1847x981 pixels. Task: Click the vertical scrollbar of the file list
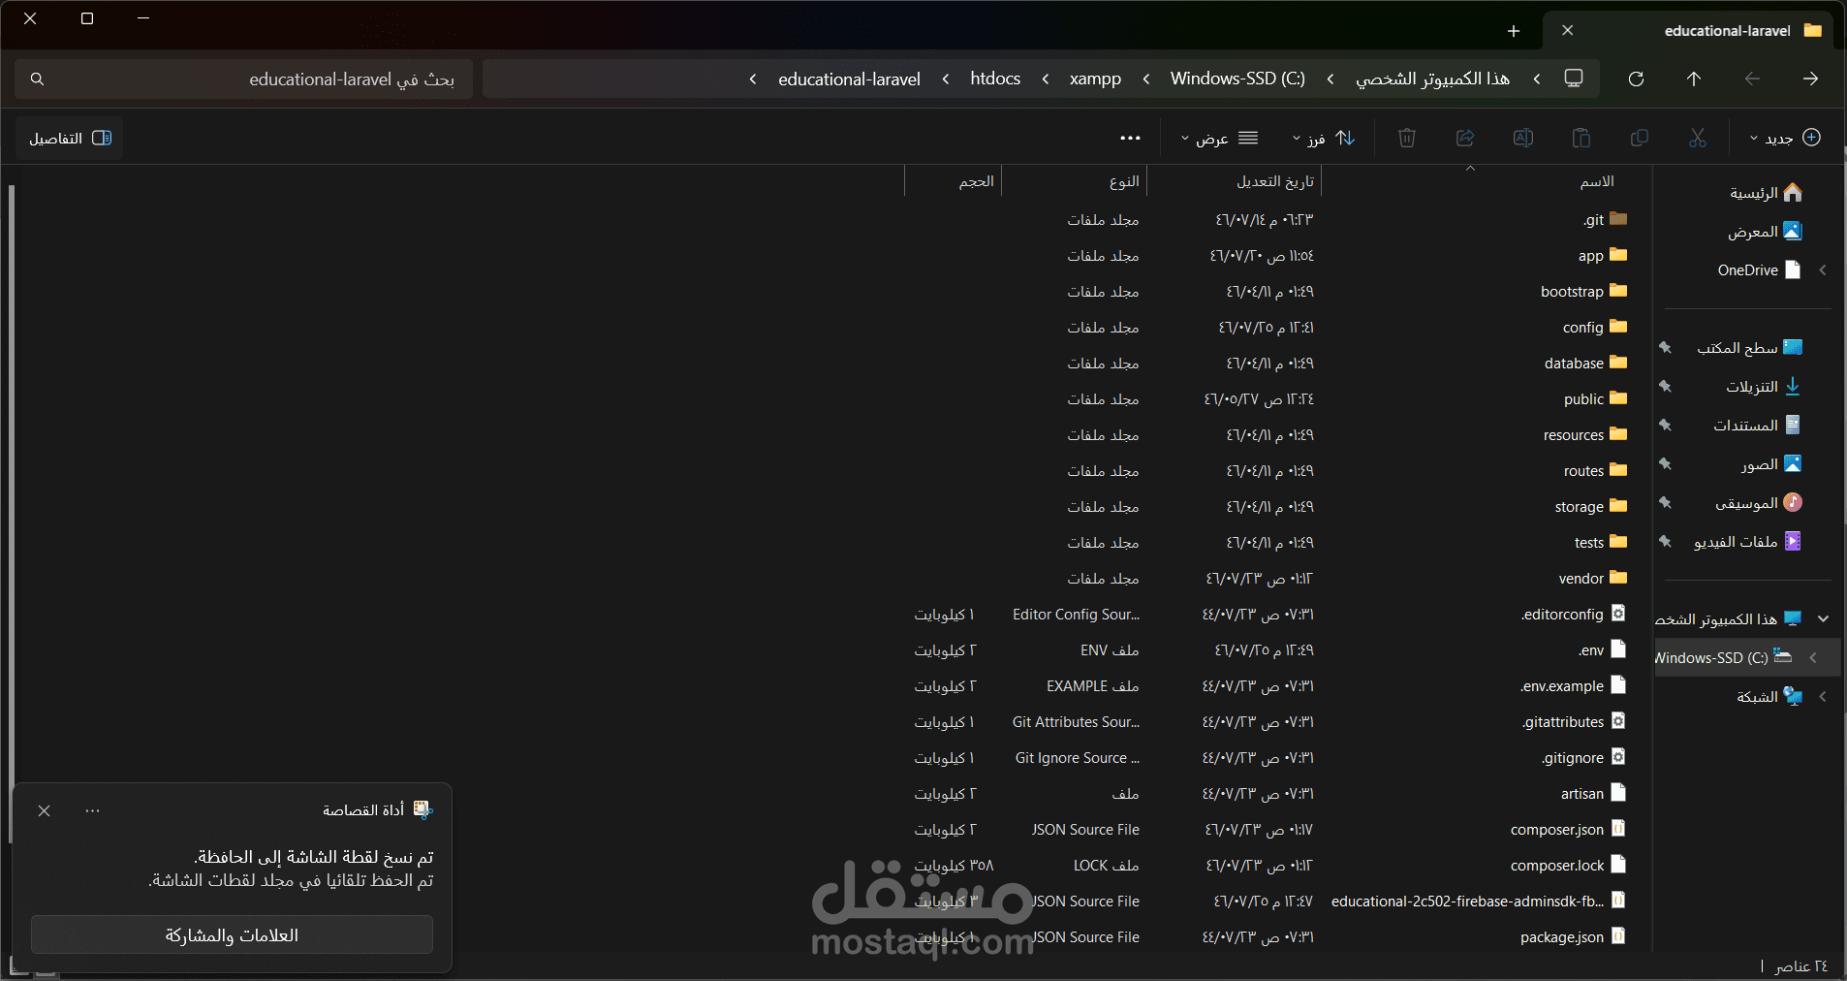click(12, 514)
